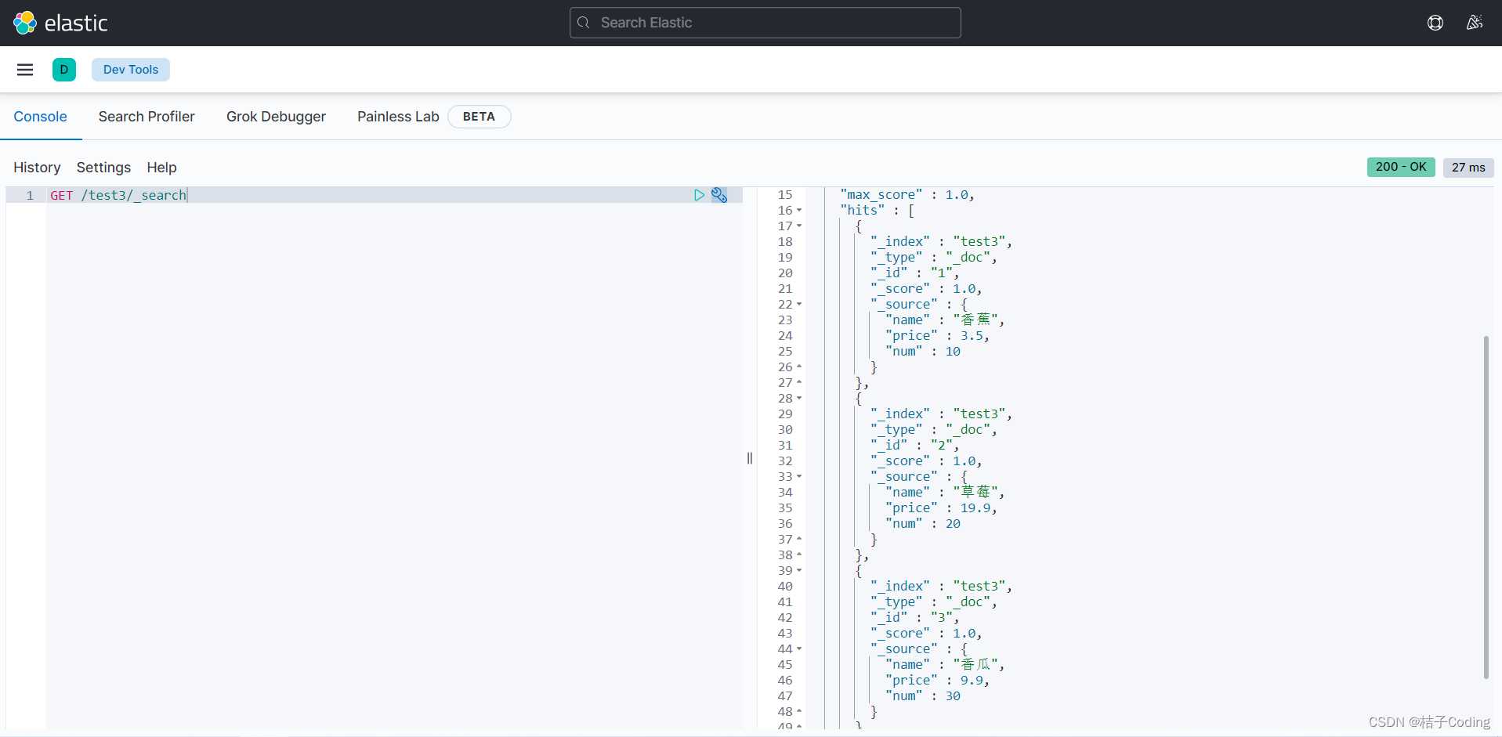Click the "price" : 19.9 line
The image size is (1502, 737).
(x=942, y=508)
